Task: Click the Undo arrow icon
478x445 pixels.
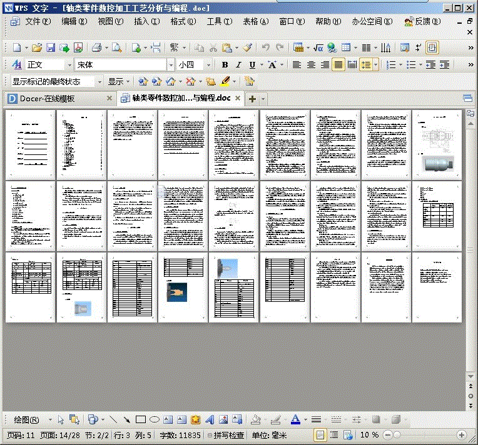Action: click(265, 47)
